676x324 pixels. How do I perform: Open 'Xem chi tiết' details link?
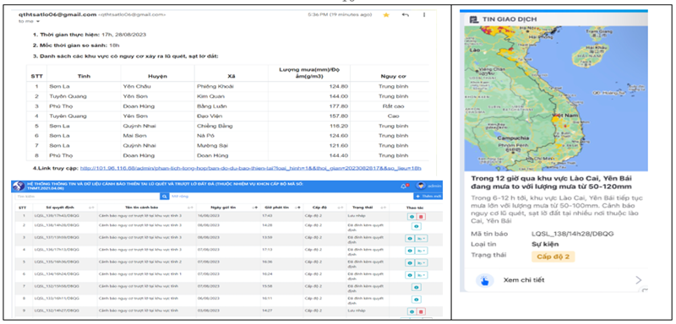pos(523,280)
